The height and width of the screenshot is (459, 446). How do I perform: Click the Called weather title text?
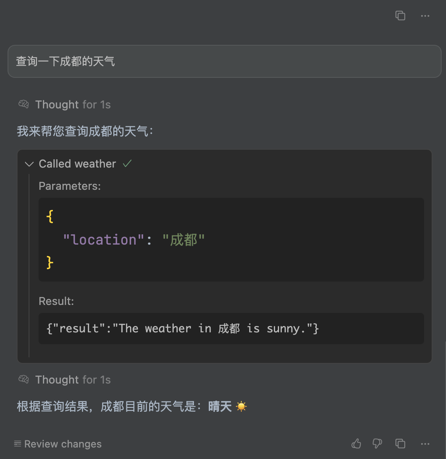click(x=77, y=164)
